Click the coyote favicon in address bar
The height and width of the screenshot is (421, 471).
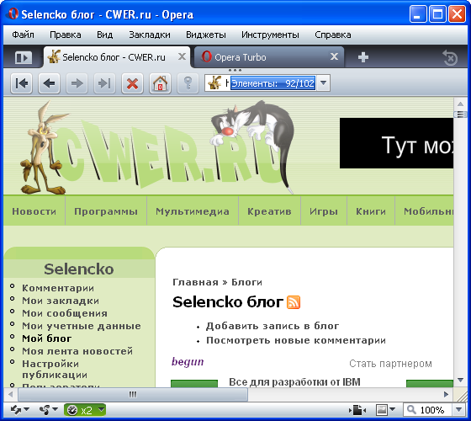tap(215, 83)
